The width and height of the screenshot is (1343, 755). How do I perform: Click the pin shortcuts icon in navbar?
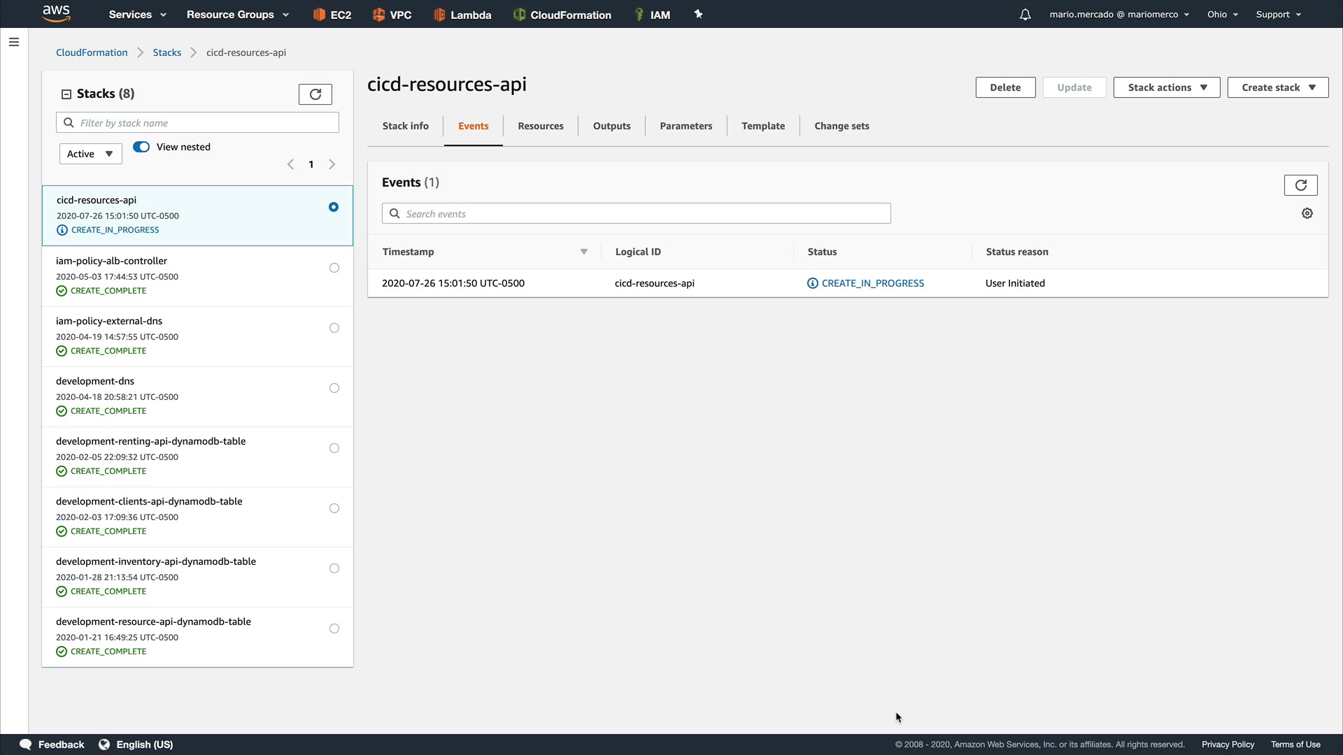point(698,14)
